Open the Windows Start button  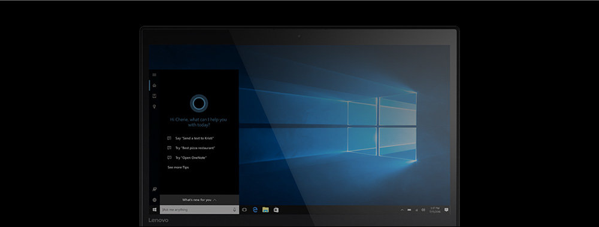tap(155, 210)
